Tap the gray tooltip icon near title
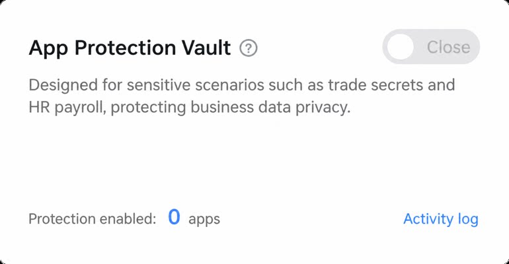The height and width of the screenshot is (264, 509). point(249,48)
